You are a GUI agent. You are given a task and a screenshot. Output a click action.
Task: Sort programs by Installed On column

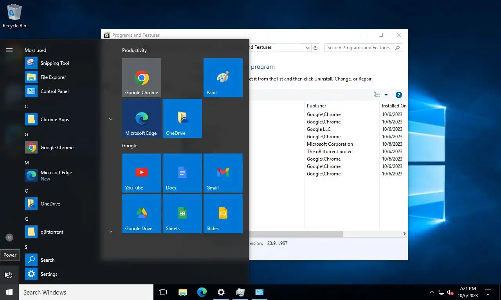[x=394, y=106]
